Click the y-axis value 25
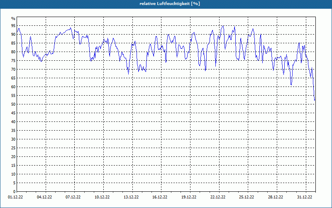This screenshot has height=208, width=332. tap(13, 148)
